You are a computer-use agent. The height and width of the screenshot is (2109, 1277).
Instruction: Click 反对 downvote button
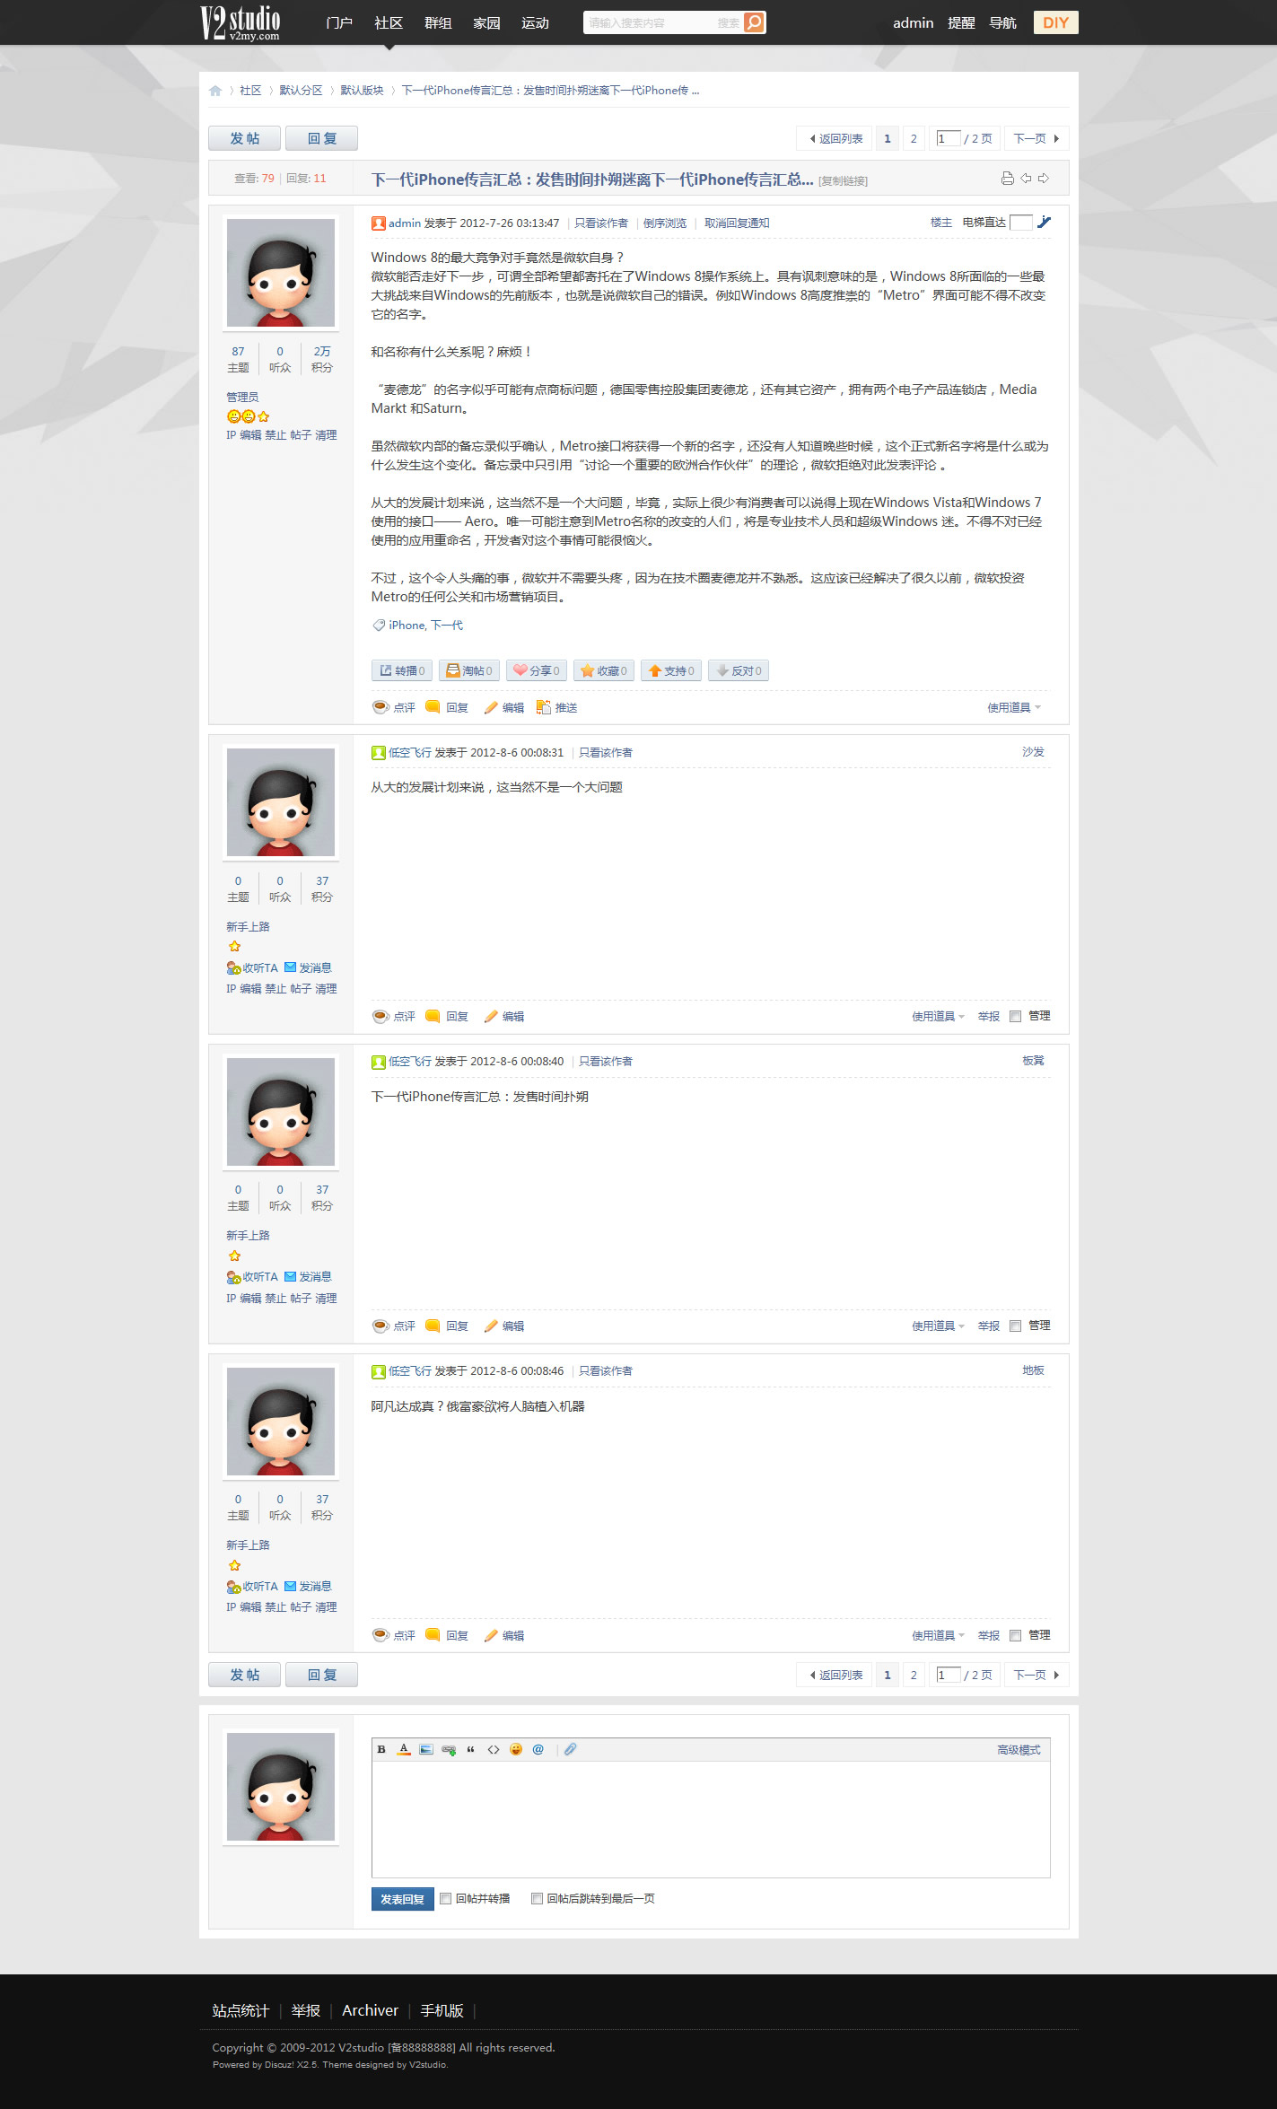point(739,670)
